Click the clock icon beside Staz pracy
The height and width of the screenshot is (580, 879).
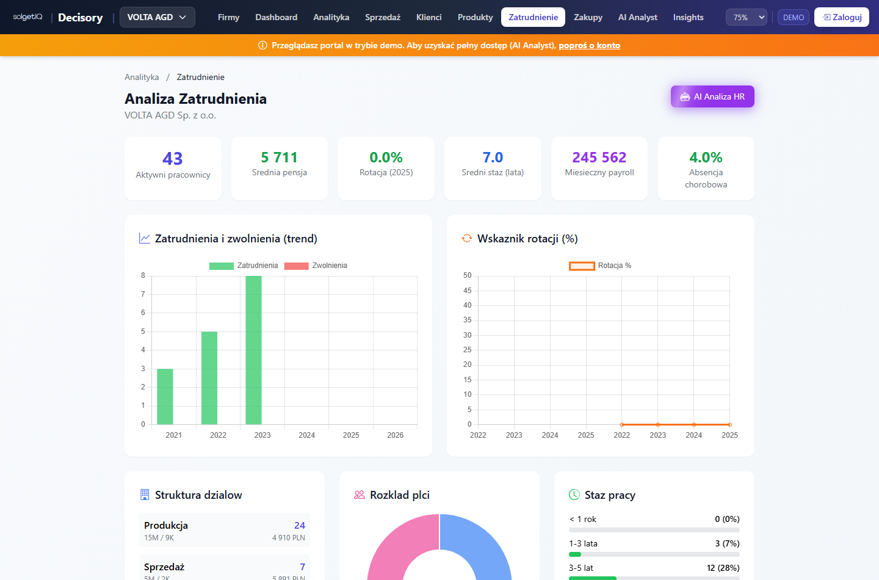pyautogui.click(x=574, y=495)
